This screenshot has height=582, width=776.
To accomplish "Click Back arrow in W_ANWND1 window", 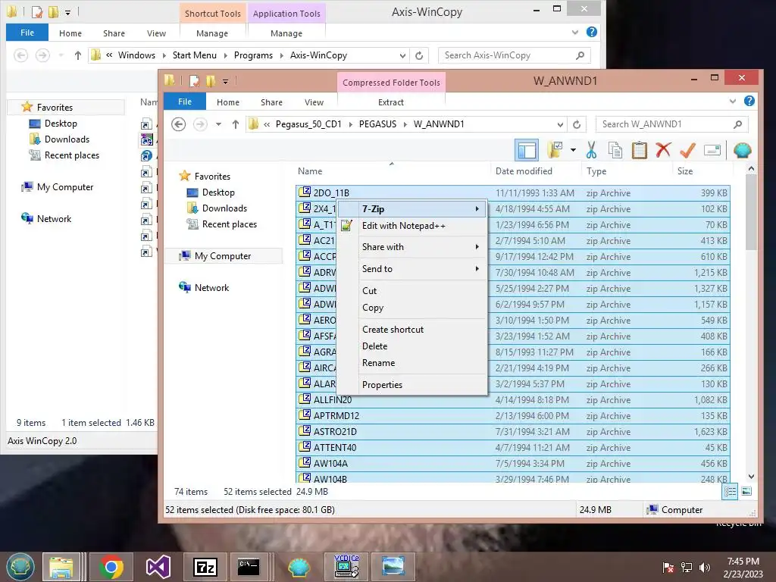I will (179, 124).
